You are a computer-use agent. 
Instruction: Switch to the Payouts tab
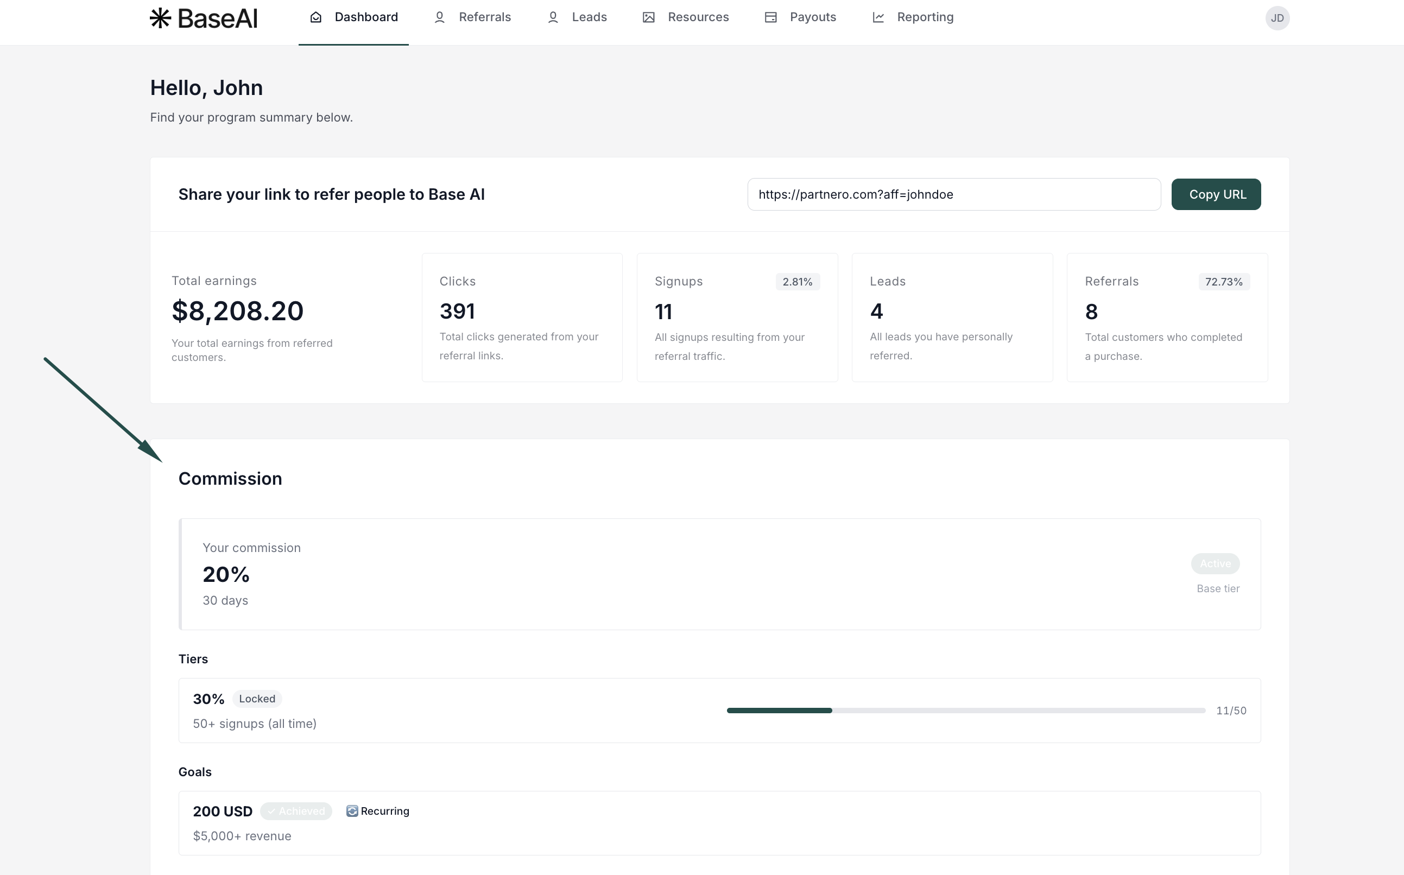(x=813, y=17)
